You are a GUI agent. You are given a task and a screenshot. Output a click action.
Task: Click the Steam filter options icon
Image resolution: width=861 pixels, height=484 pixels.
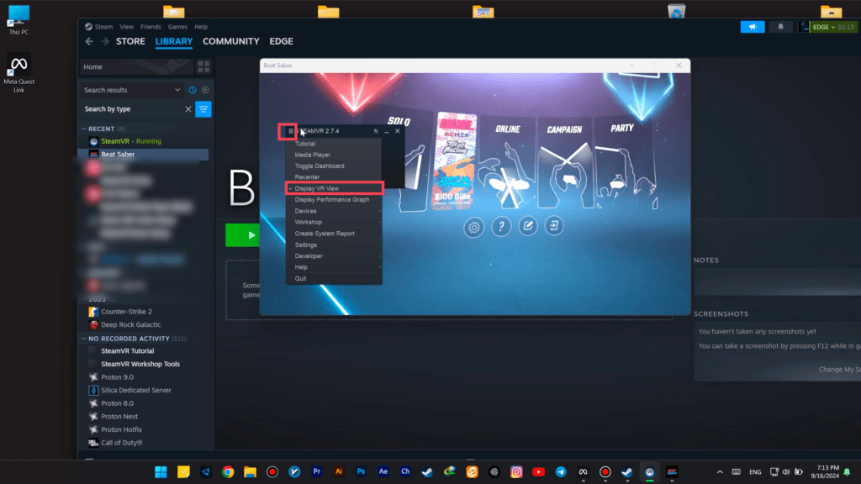point(203,109)
